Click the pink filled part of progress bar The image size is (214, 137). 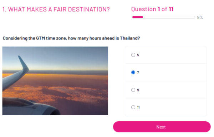coord(138,17)
